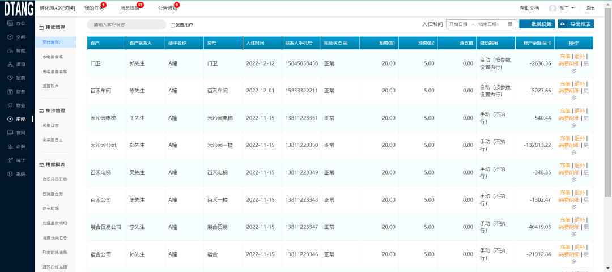Open the 渠道 hierarchy icon in the sidebar
Viewport: 612px width, 272px height.
point(11,65)
